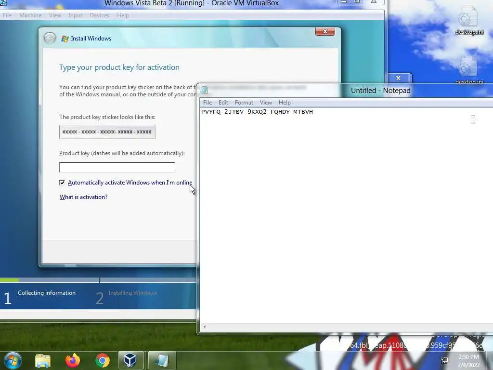This screenshot has width=493, height=370.
Task: Click the Untitled - Notepad title bar
Action: [380, 90]
